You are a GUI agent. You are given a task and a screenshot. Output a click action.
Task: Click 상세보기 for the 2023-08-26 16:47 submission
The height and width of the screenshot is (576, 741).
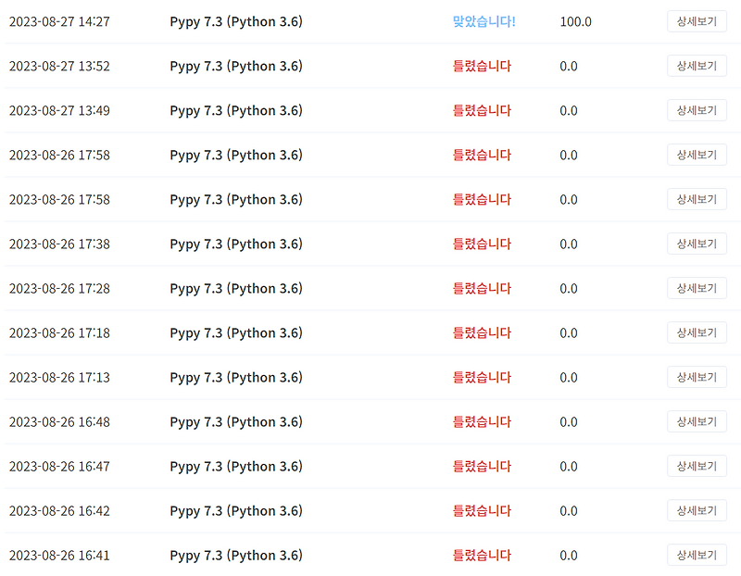697,466
